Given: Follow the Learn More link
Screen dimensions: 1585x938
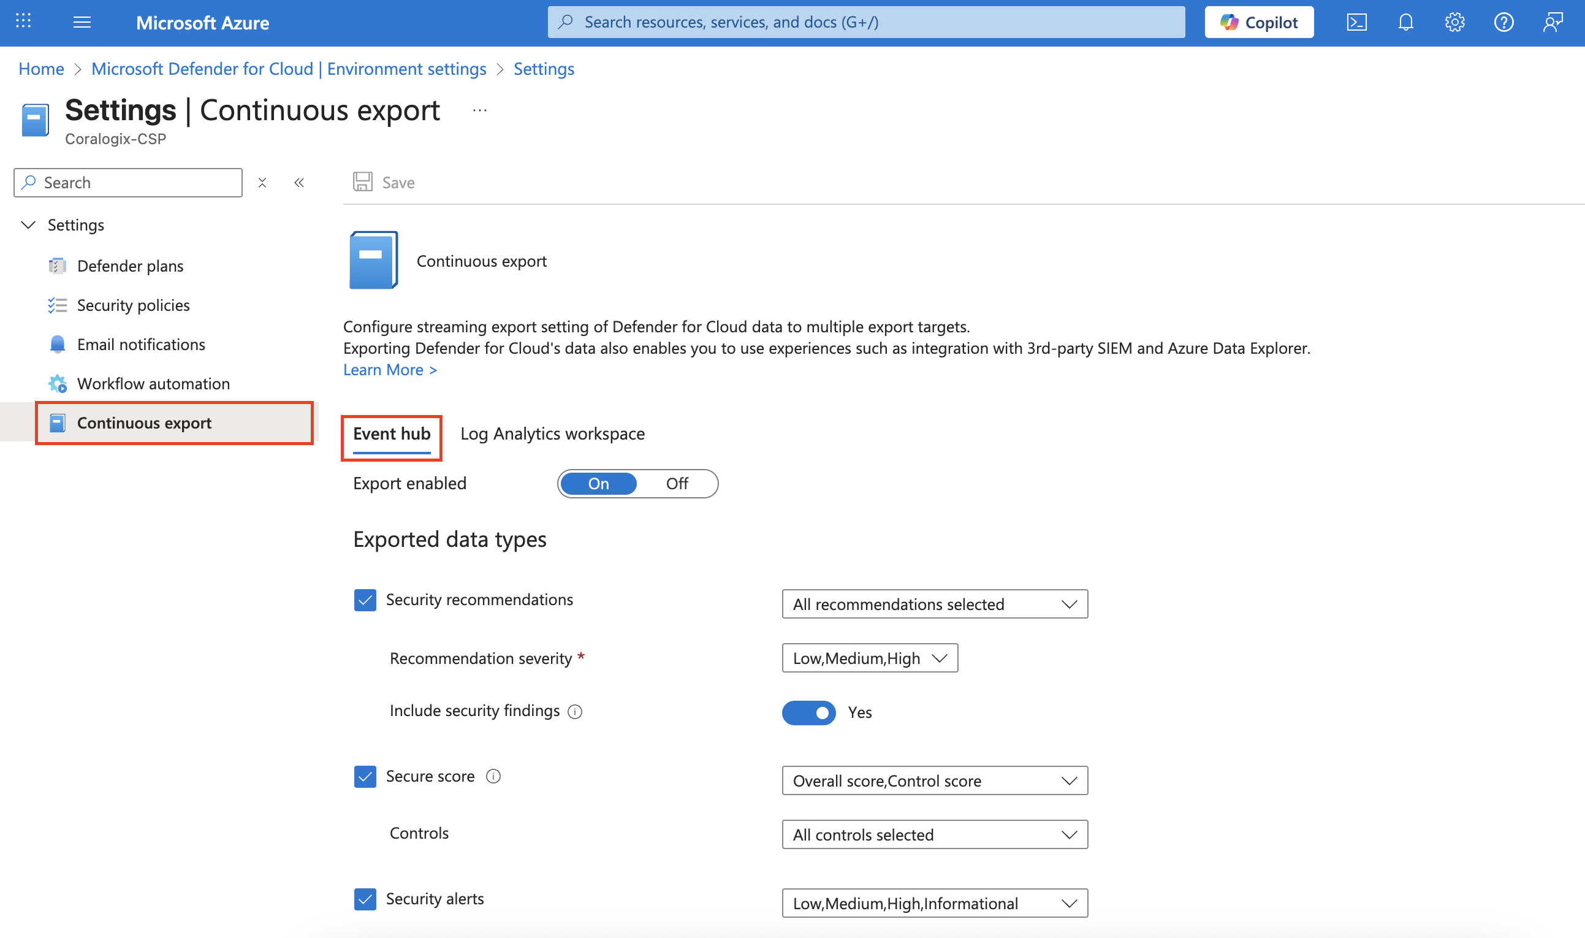Looking at the screenshot, I should (x=390, y=370).
